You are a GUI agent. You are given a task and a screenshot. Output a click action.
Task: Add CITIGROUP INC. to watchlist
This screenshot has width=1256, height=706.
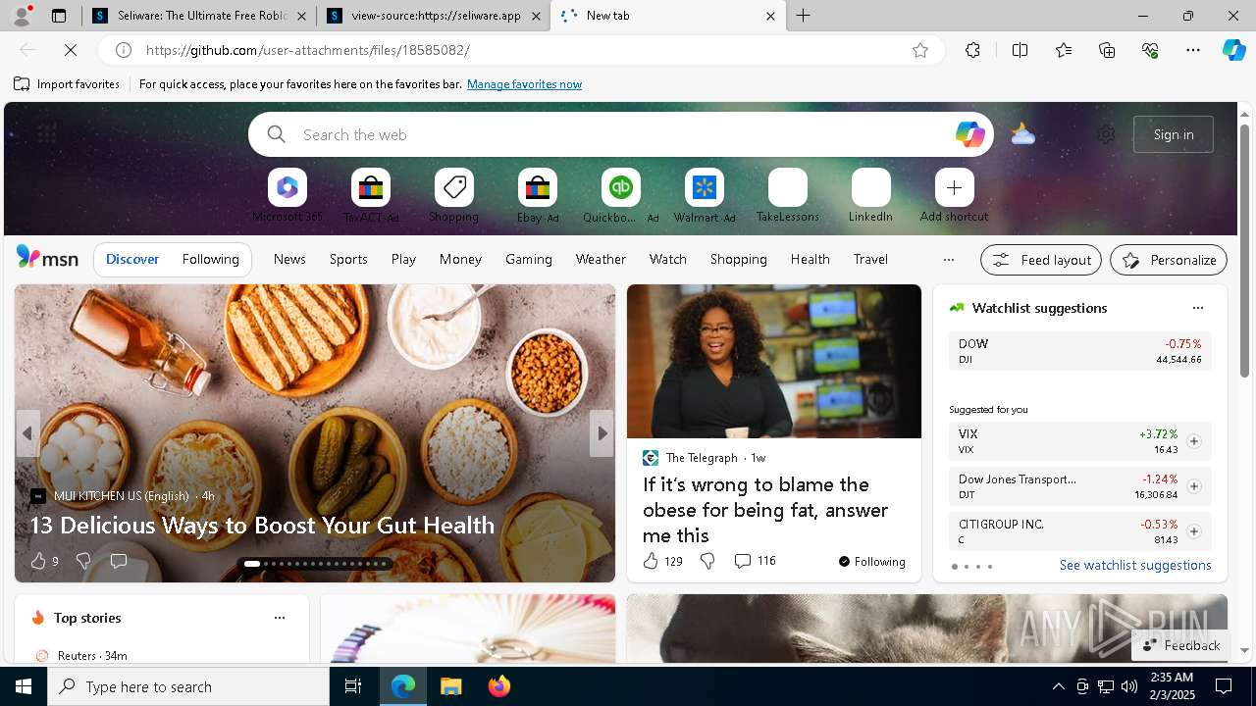(x=1193, y=531)
